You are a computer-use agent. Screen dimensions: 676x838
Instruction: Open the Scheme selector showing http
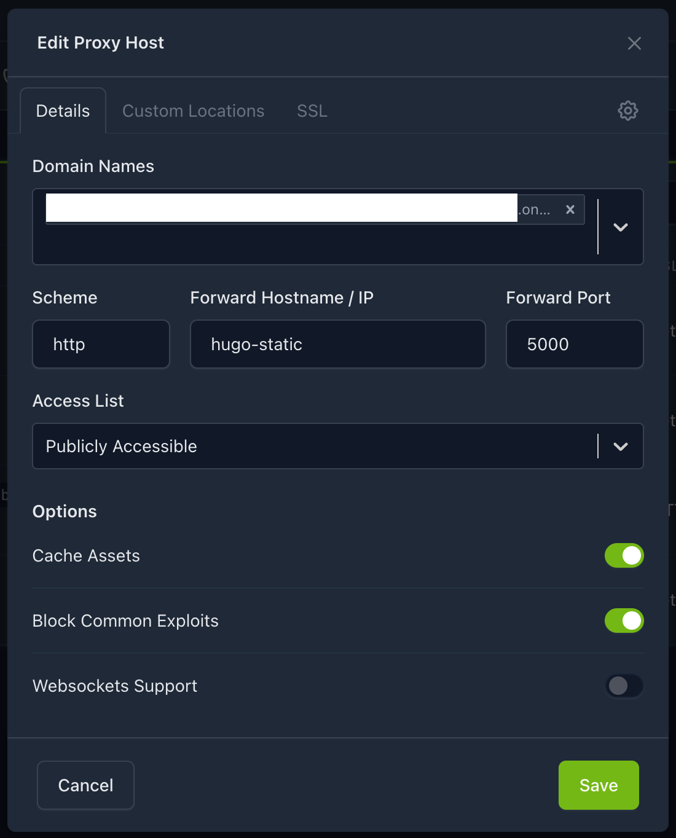(x=101, y=344)
